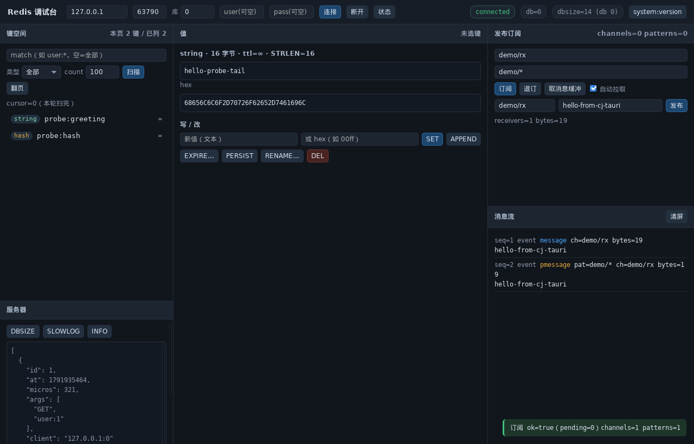Click the dbsize=14 (db 0) badge
694x444 pixels.
point(588,12)
